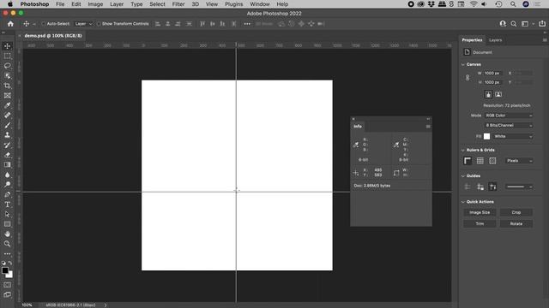Viewport: 549px width, 308px height.
Task: Select the Eraser tool
Action: pos(8,155)
